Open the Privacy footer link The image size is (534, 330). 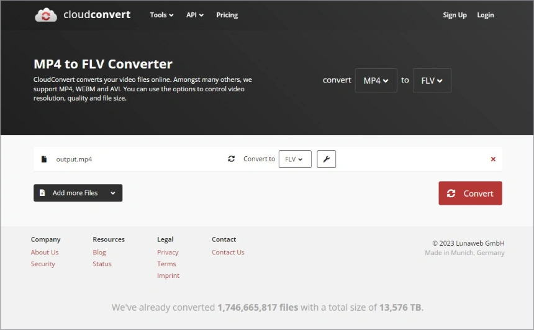point(168,252)
